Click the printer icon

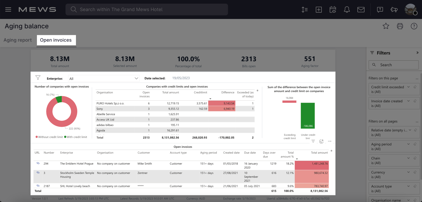(400, 26)
